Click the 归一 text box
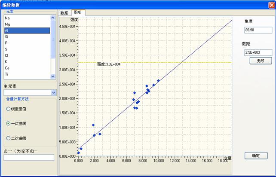The image size is (276, 177). [29, 158]
